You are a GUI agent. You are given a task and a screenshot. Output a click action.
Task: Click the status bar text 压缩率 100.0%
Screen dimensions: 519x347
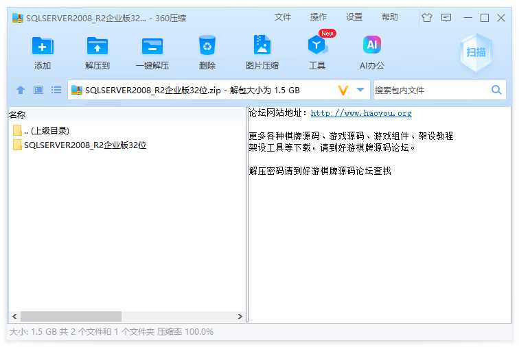click(x=185, y=331)
